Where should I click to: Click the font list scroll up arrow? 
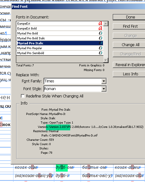click(x=105, y=24)
